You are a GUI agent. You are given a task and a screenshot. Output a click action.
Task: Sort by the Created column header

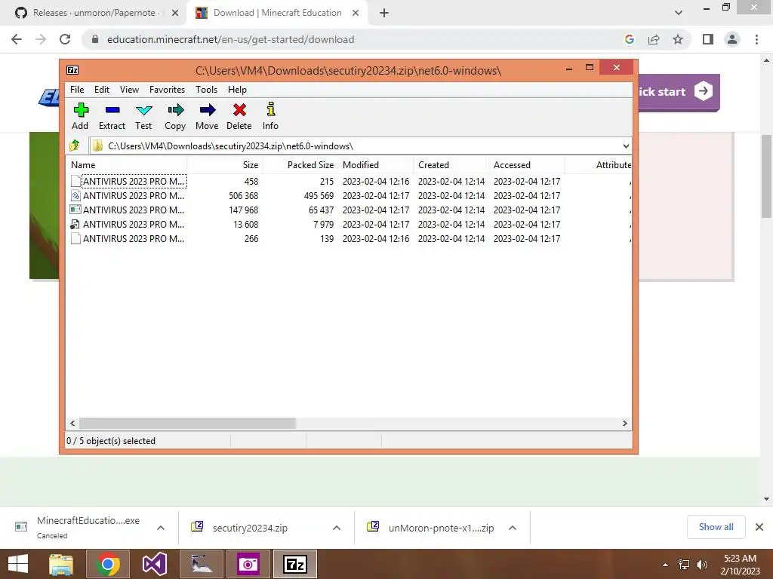451,165
